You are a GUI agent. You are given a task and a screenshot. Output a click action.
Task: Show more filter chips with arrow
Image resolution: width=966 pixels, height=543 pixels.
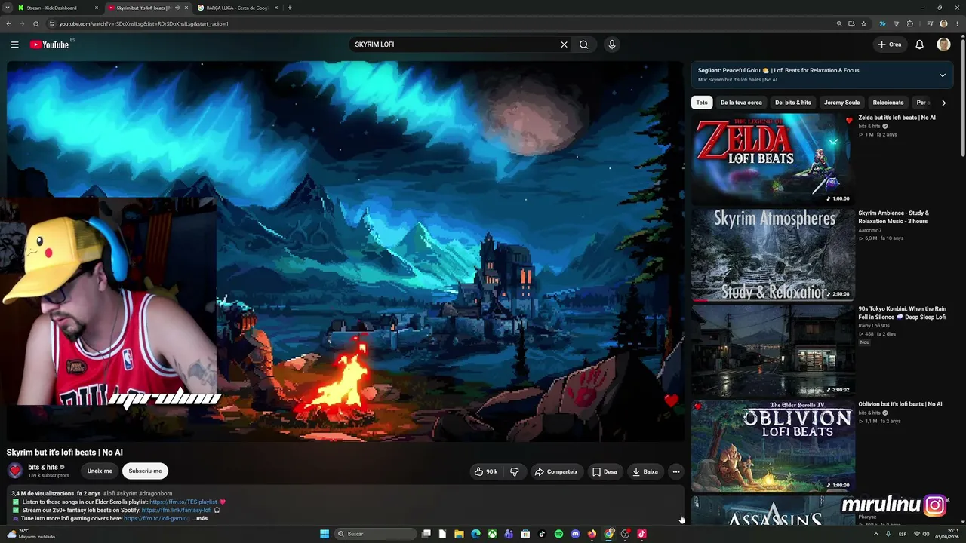point(943,103)
